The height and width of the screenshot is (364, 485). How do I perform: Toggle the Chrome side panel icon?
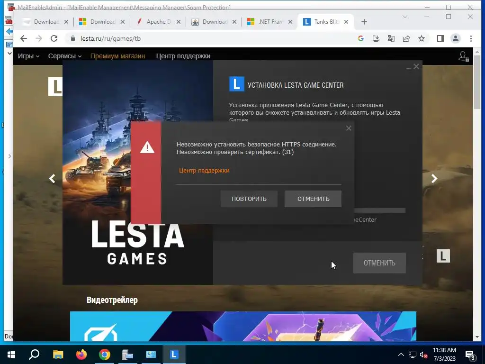[440, 38]
